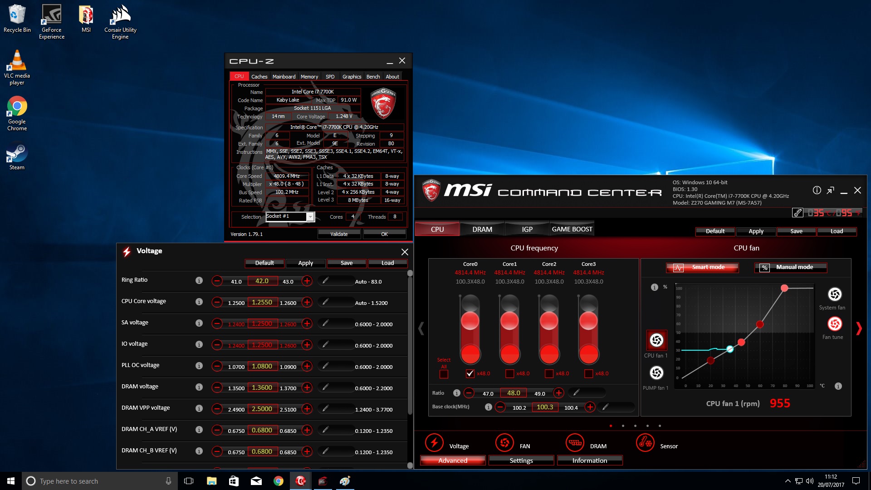871x490 pixels.
Task: Switch to the DRAM tab in Command Center
Action: pyautogui.click(x=482, y=229)
